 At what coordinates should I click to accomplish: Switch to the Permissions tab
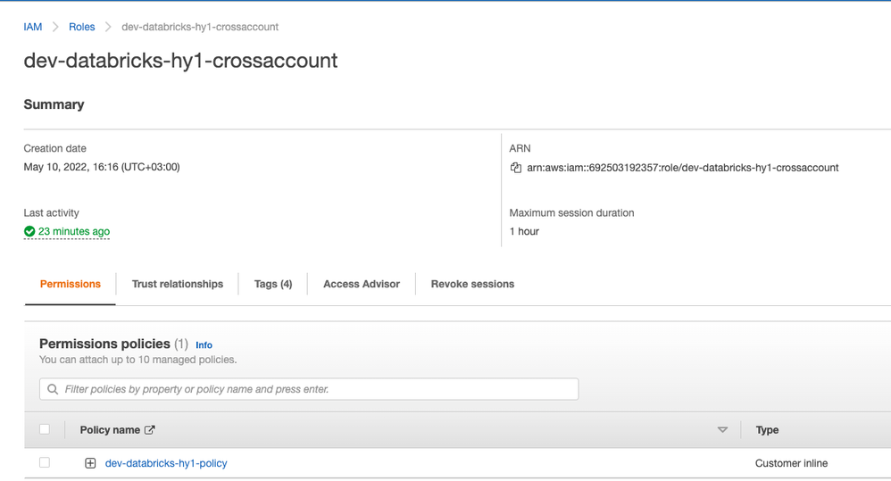pos(71,284)
